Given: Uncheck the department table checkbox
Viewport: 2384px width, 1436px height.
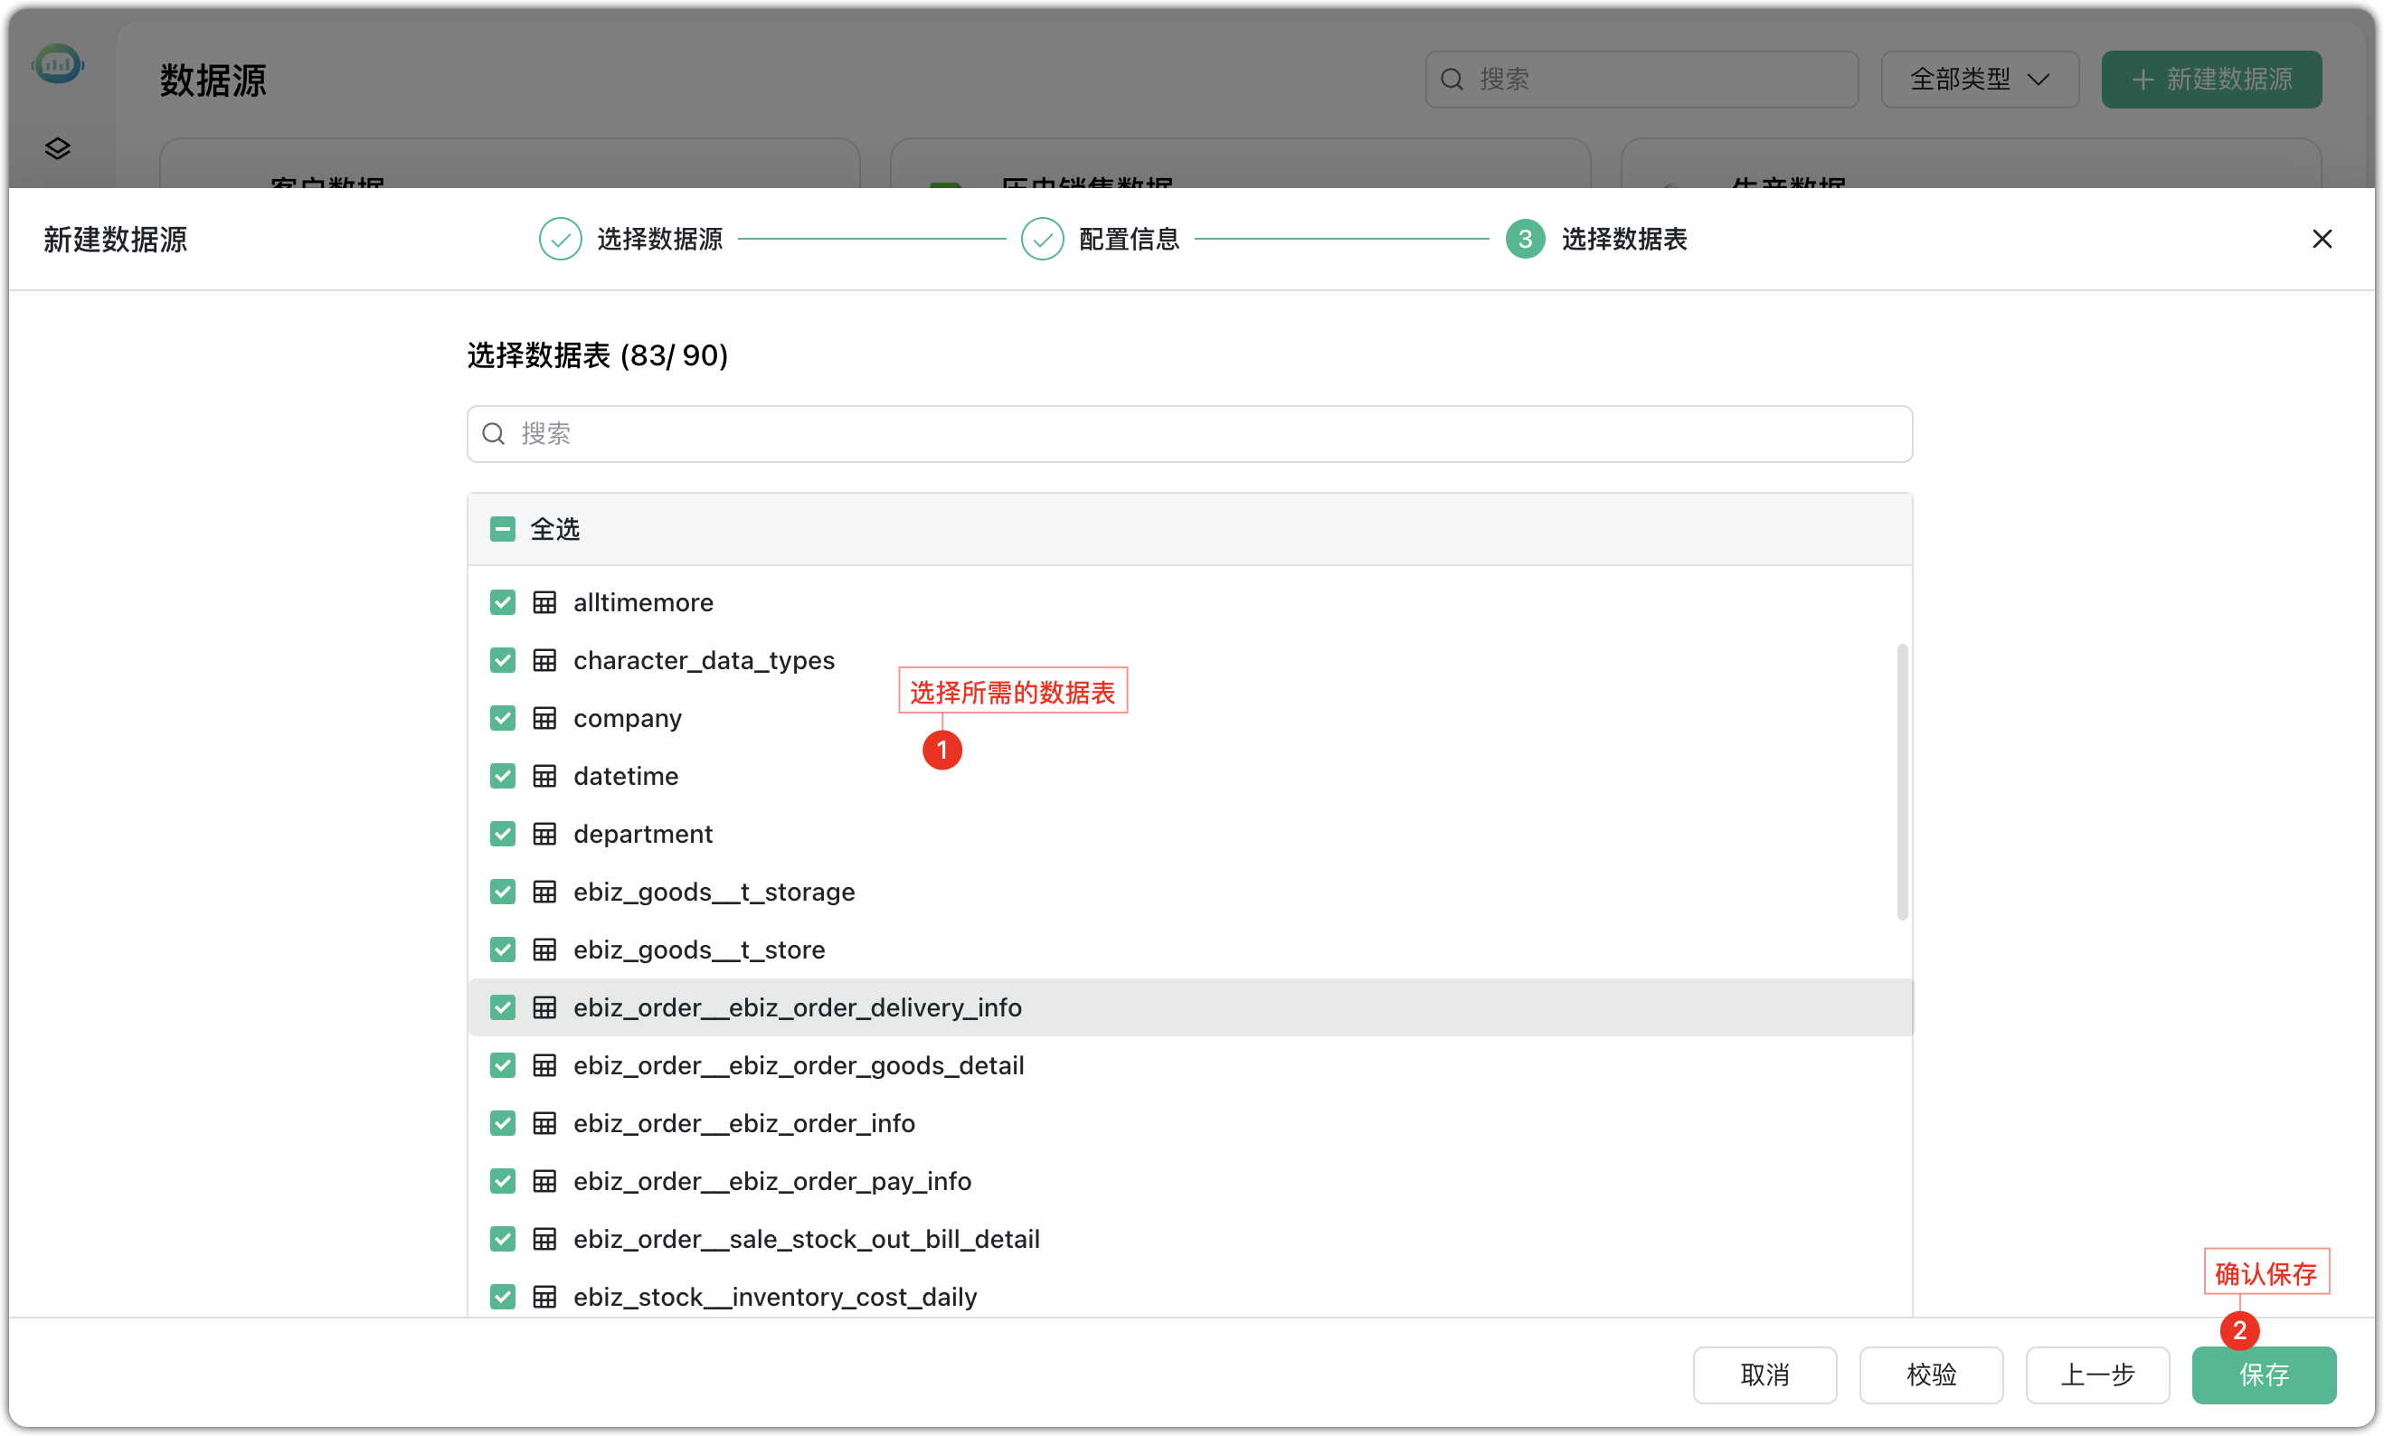Looking at the screenshot, I should pos(502,833).
